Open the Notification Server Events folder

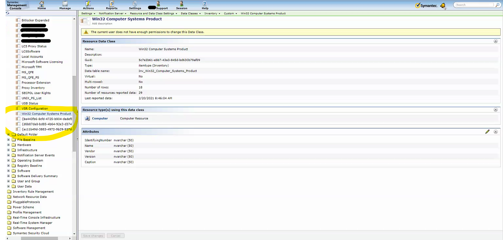36,155
